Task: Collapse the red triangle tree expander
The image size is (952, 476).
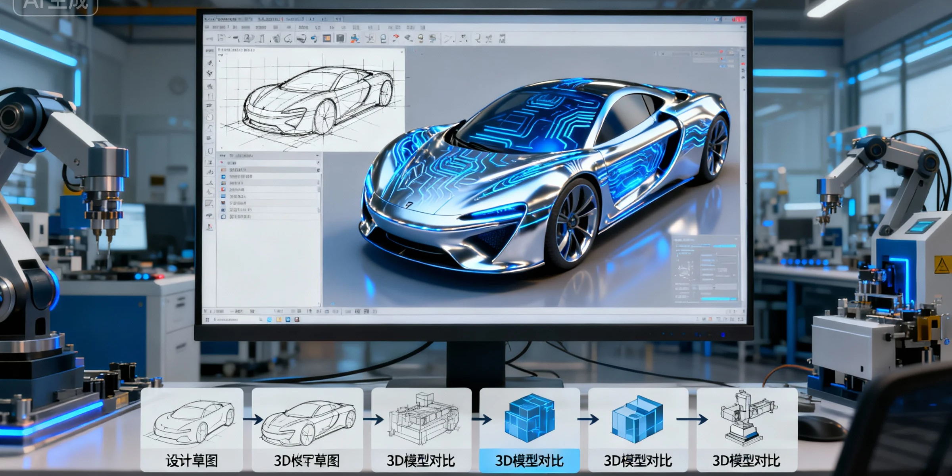Action: tap(222, 163)
